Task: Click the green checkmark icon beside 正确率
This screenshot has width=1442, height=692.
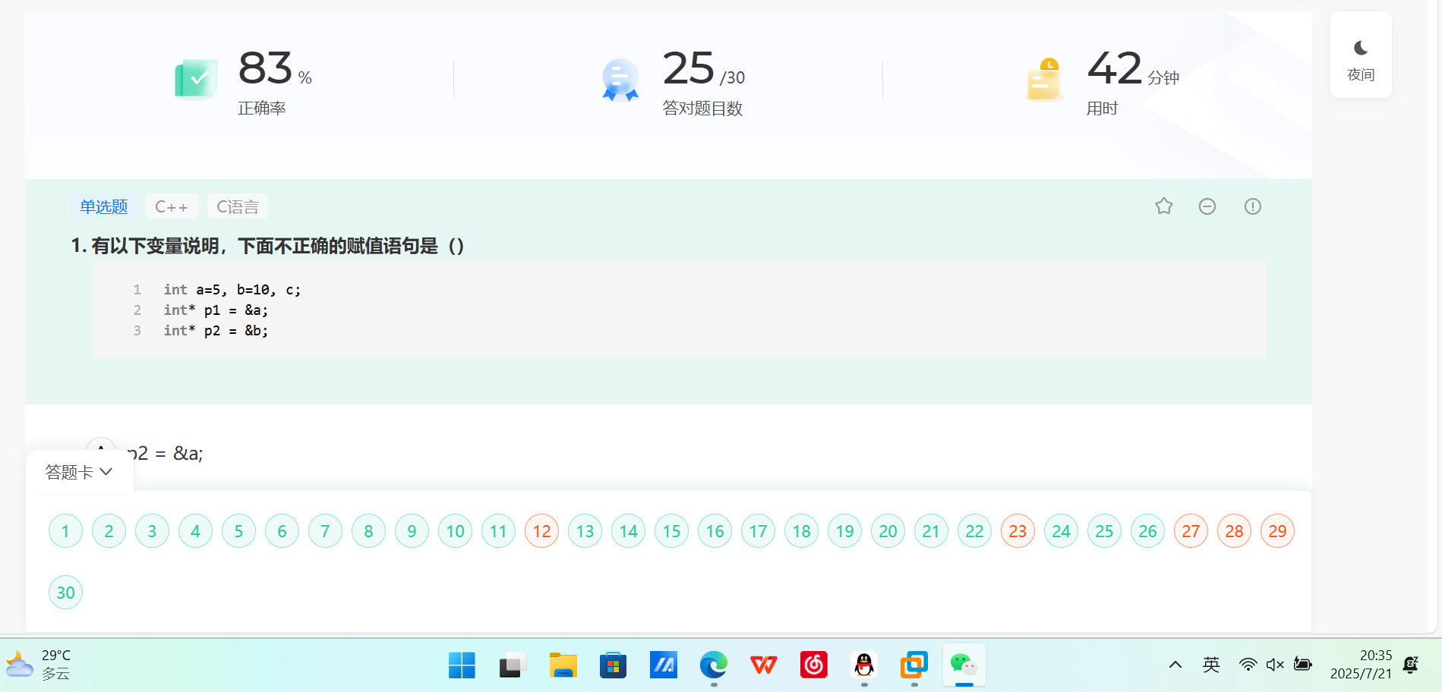Action: click(x=196, y=78)
